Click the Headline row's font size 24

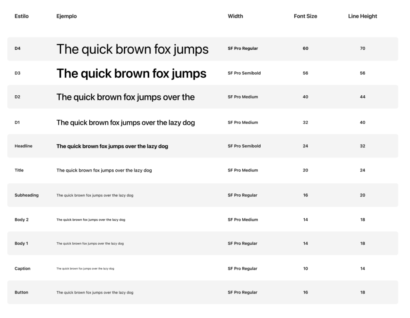click(x=305, y=146)
